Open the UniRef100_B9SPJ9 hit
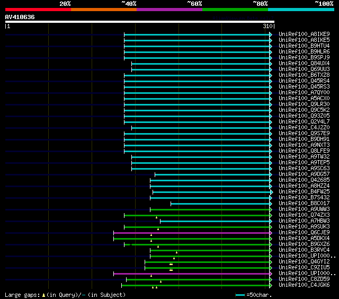This screenshot has height=299, width=339. click(x=304, y=58)
